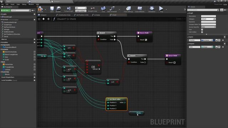Open Class Settings from the toolbar
This screenshot has height=128, width=228.
[128, 9]
